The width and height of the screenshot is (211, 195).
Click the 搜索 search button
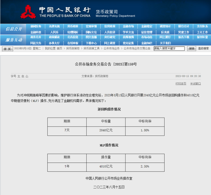click(192, 49)
